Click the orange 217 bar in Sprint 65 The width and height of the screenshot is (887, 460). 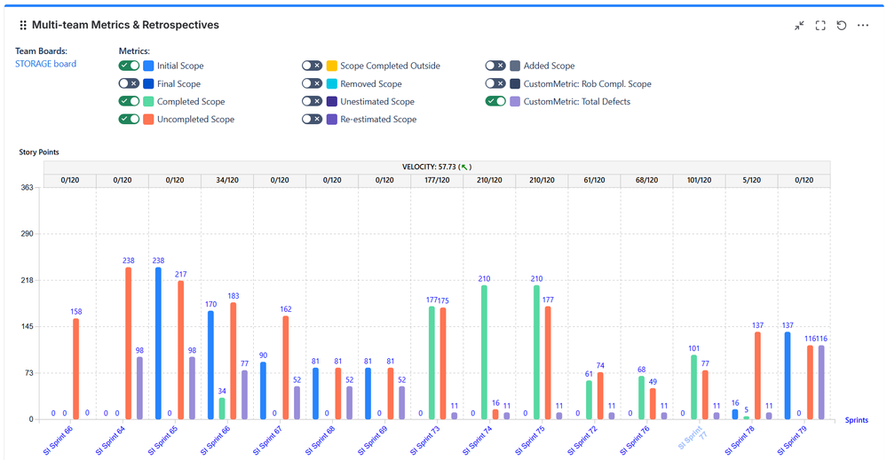tap(181, 350)
